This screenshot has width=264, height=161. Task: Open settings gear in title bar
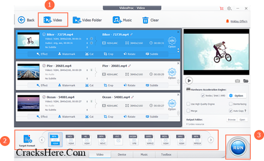click(x=229, y=8)
